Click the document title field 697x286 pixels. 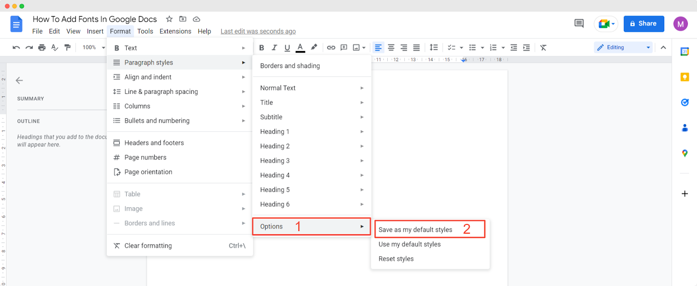click(95, 19)
